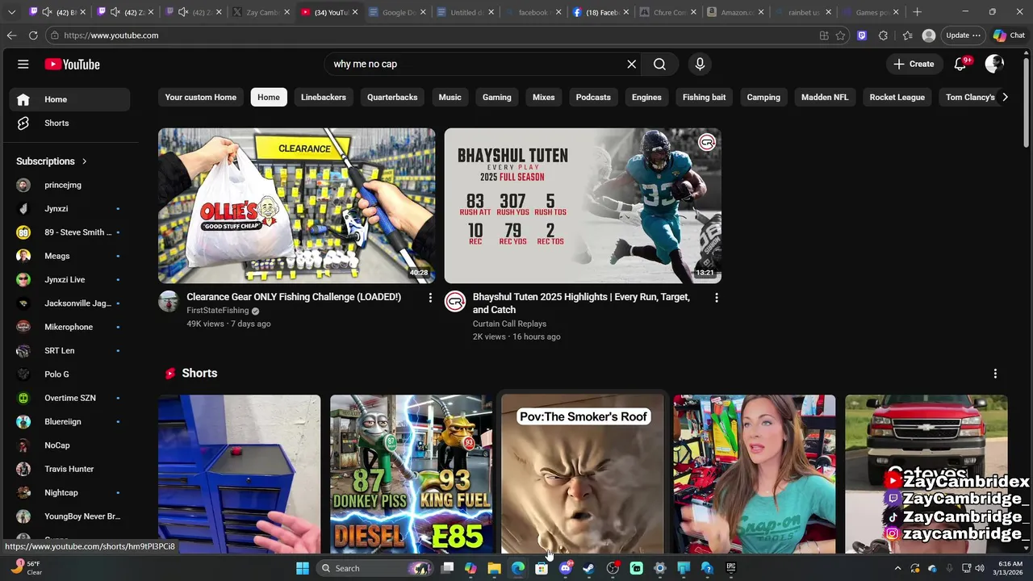Open Microsoft Store from the taskbar

pos(542,568)
